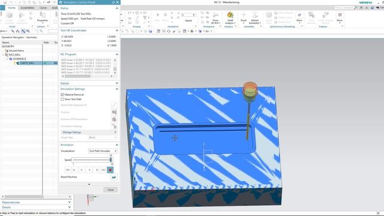Collapse the Animation section
This screenshot has height=216, width=384.
[x=117, y=145]
